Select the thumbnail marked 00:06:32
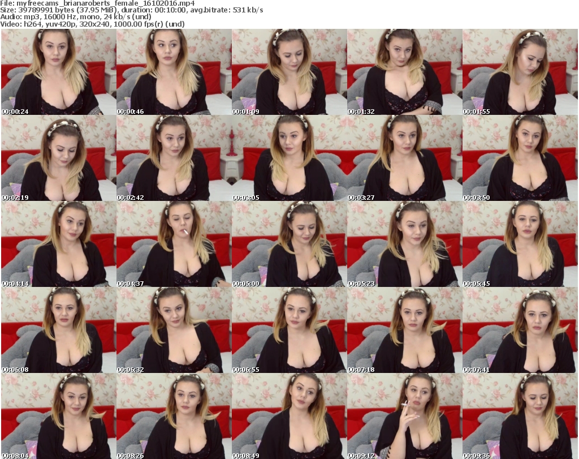 (174, 330)
